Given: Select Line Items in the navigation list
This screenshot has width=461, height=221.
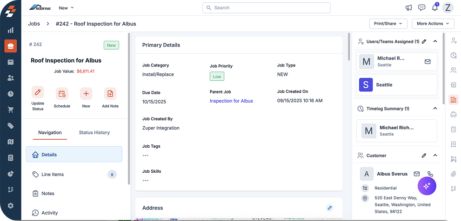Looking at the screenshot, I should point(53,174).
